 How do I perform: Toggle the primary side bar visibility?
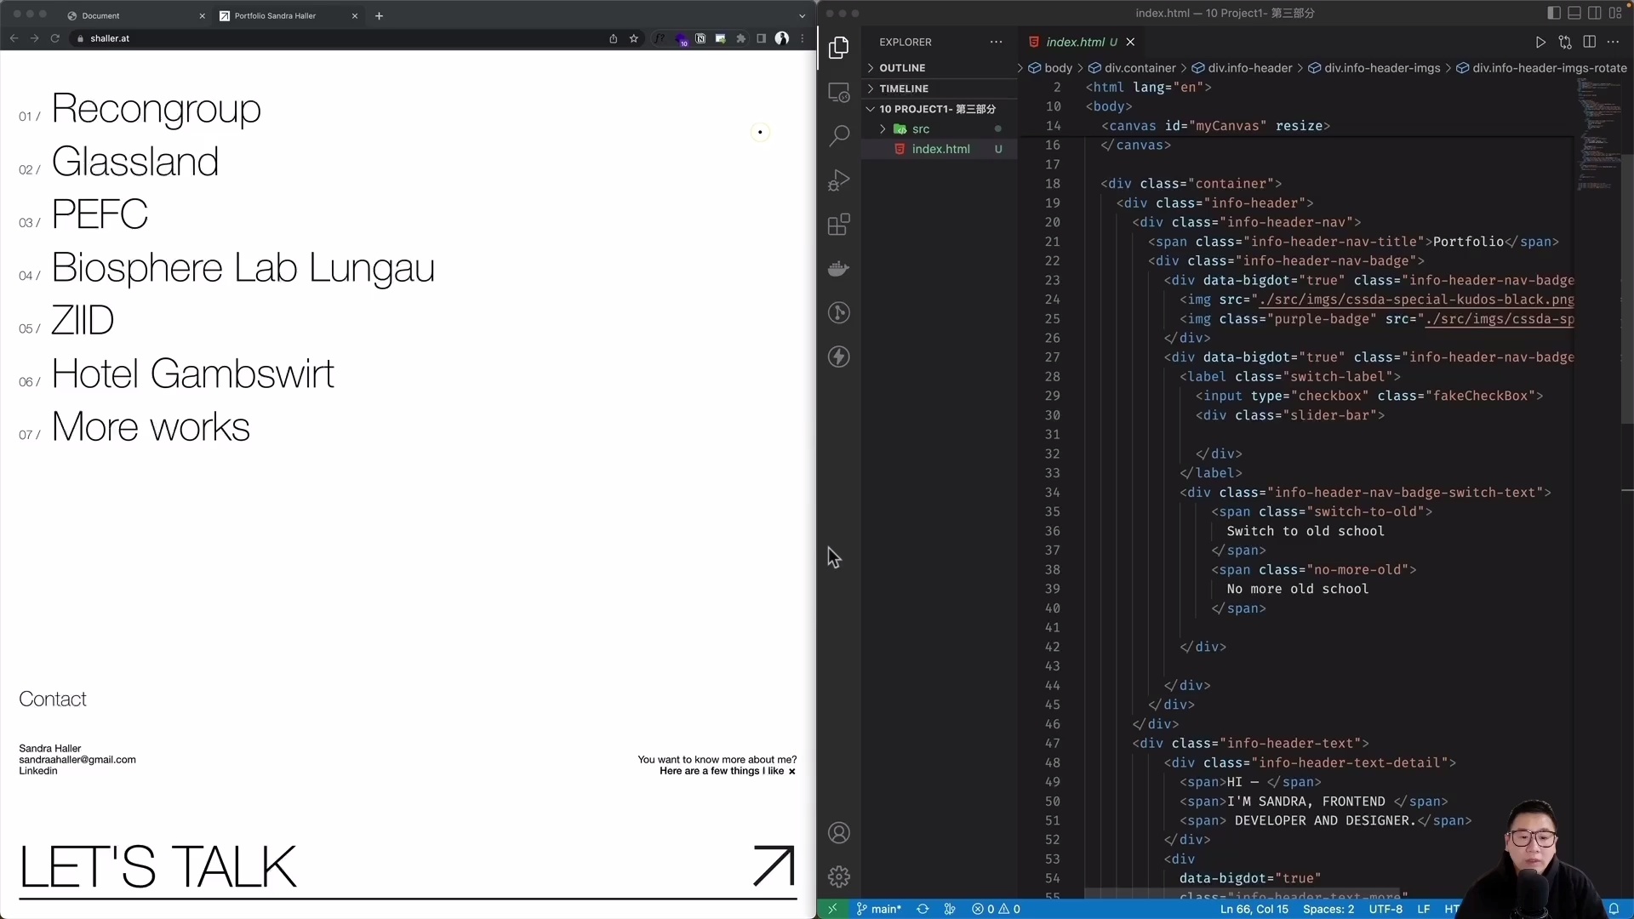1552,13
